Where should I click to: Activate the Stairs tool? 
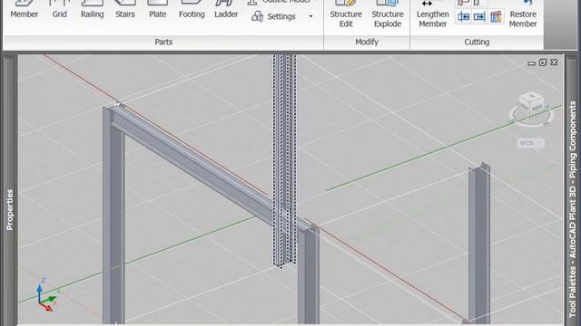point(125,10)
